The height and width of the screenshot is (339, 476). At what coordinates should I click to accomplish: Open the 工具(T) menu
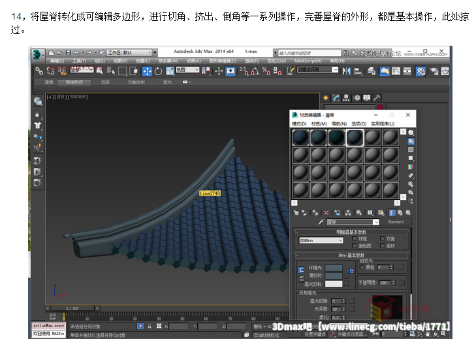click(79, 61)
